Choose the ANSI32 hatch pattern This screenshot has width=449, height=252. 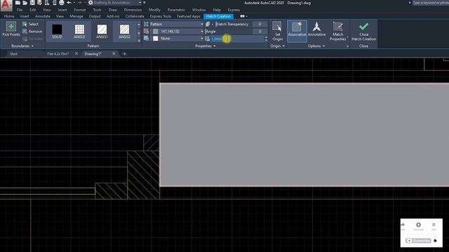124,31
